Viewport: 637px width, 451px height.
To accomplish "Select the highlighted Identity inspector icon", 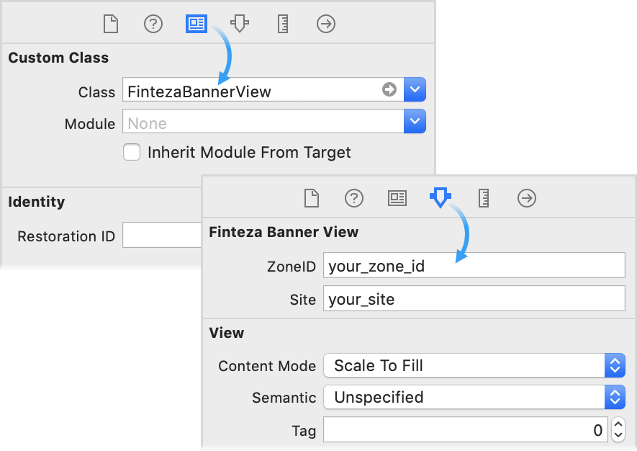I will point(196,24).
